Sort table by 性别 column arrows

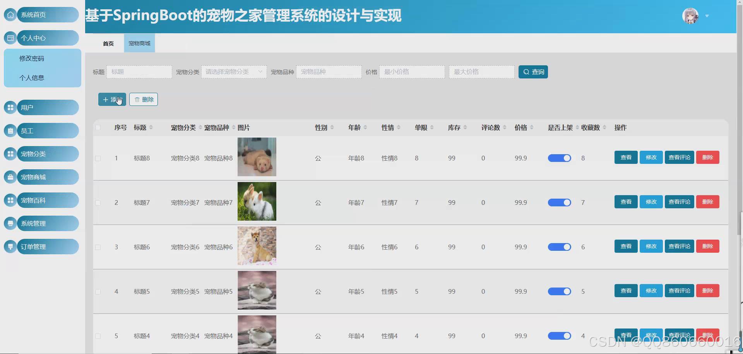coord(332,128)
